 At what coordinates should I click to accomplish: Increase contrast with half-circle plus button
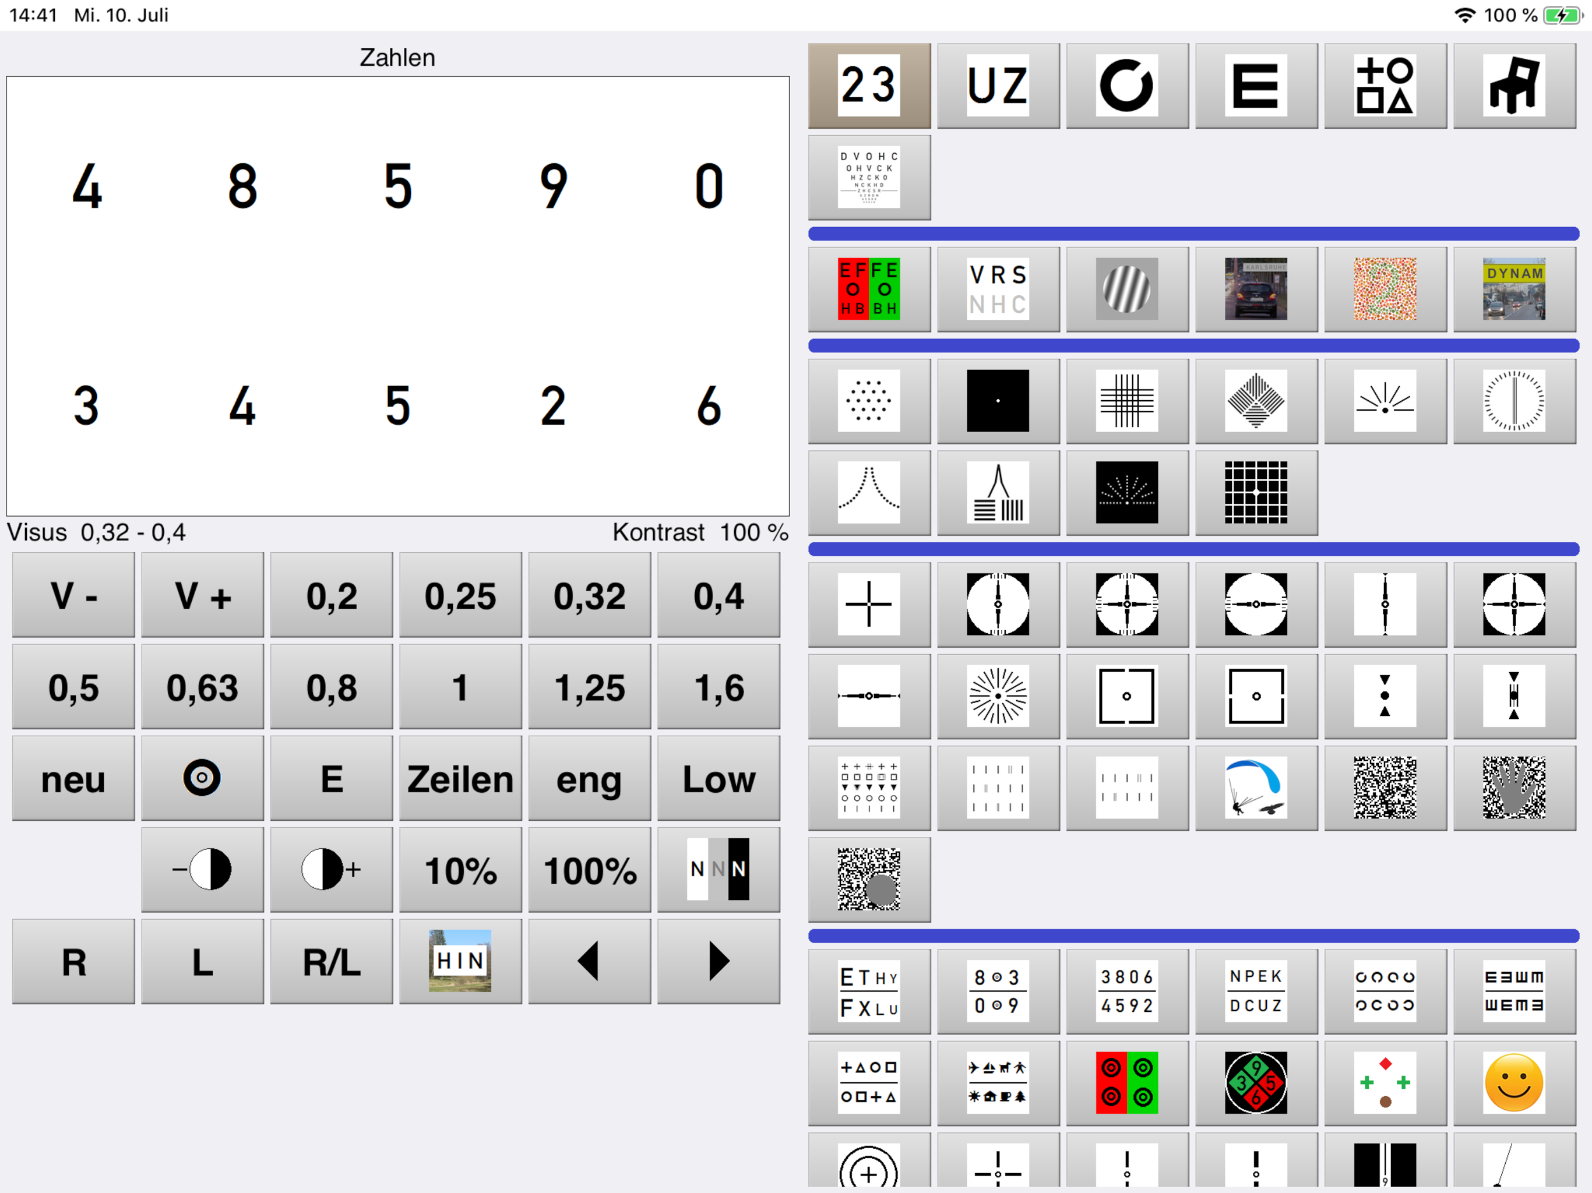point(331,870)
